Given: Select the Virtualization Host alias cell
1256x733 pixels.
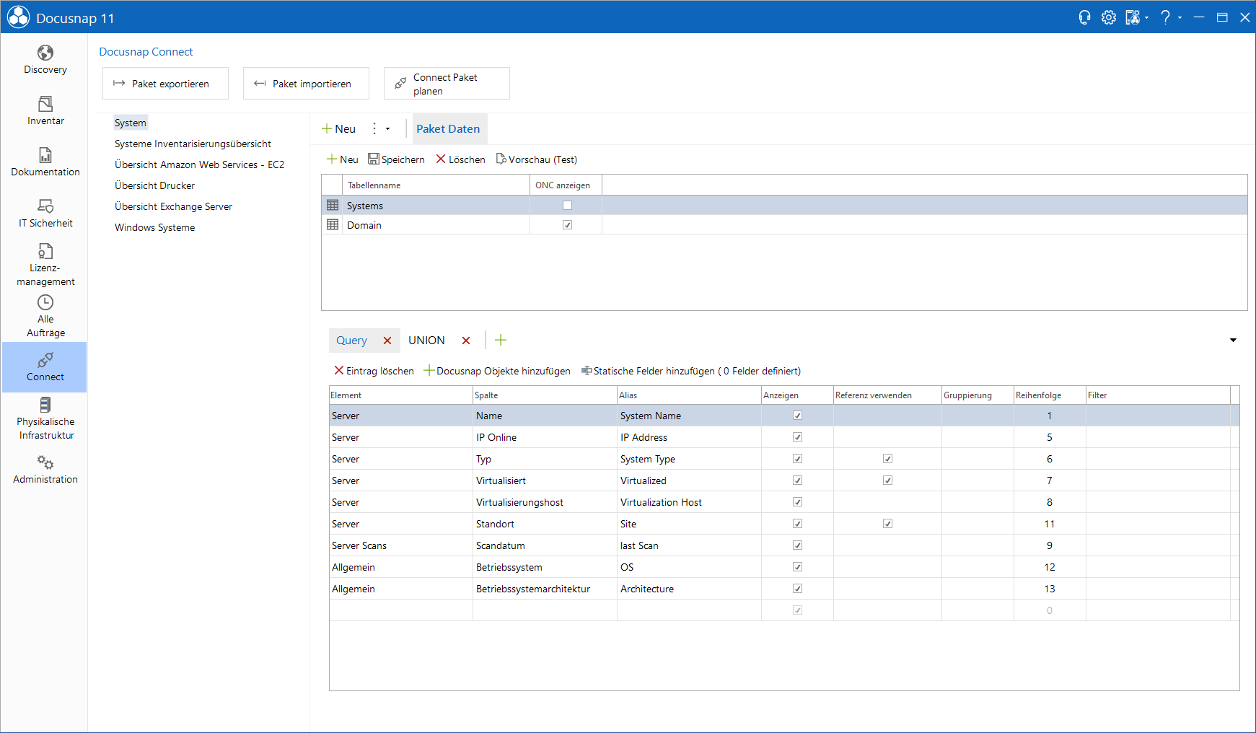Looking at the screenshot, I should pos(689,502).
